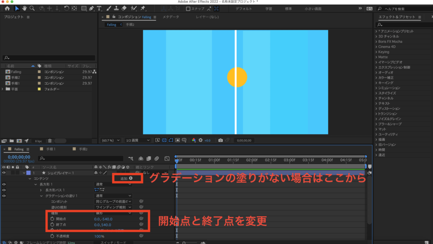Select the Hand tool in toolbar
The image size is (433, 244).
[25, 8]
